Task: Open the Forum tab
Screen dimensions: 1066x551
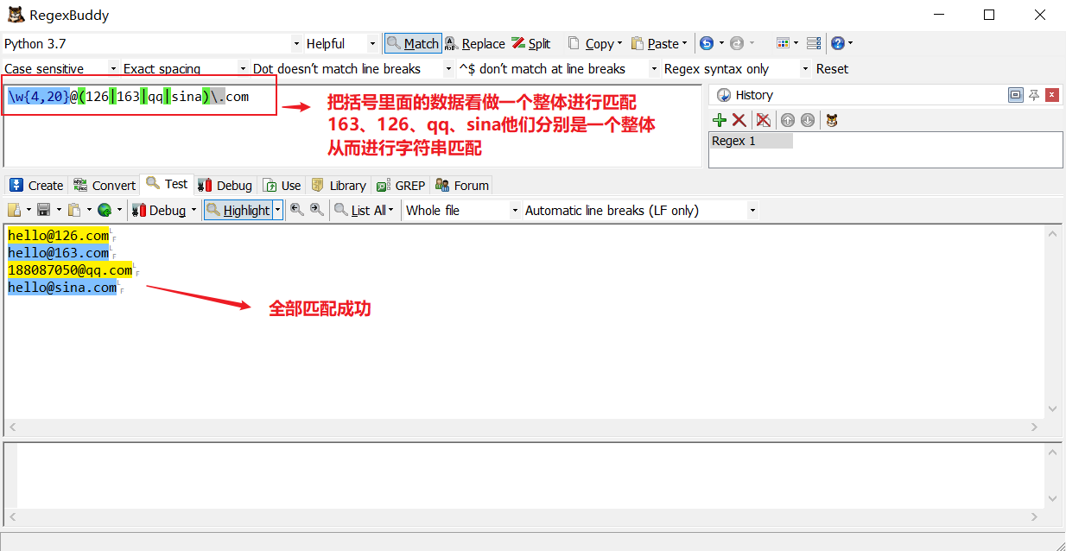Action: point(462,185)
